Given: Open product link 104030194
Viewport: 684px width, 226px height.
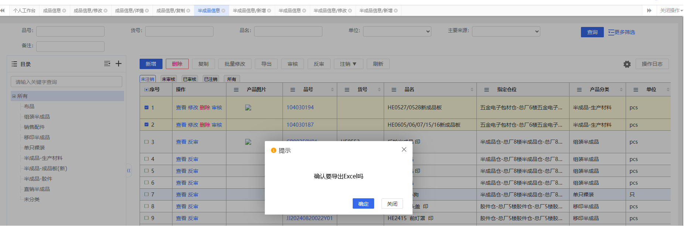Looking at the screenshot, I should [x=300, y=107].
